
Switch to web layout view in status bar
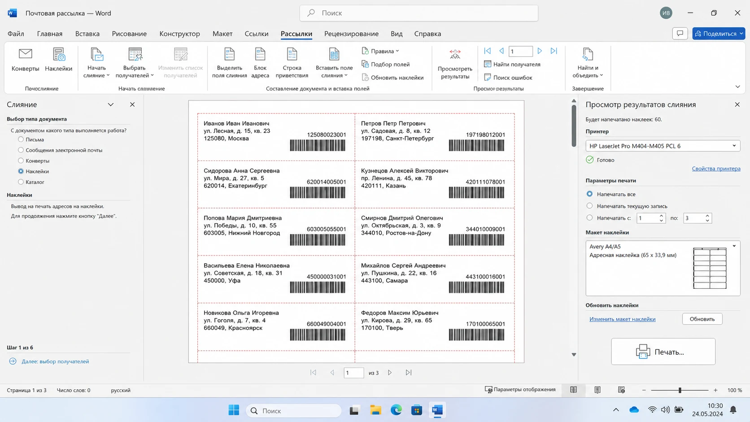click(621, 390)
